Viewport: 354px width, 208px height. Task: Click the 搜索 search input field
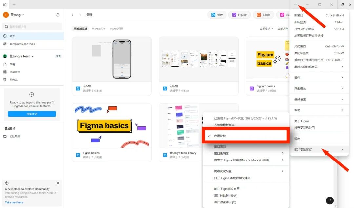point(32,27)
